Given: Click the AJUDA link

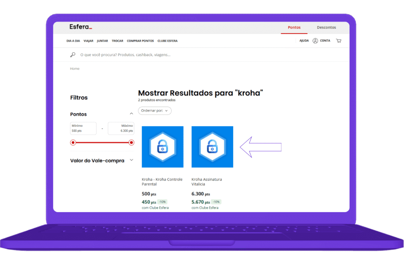Looking at the screenshot, I should (x=304, y=41).
